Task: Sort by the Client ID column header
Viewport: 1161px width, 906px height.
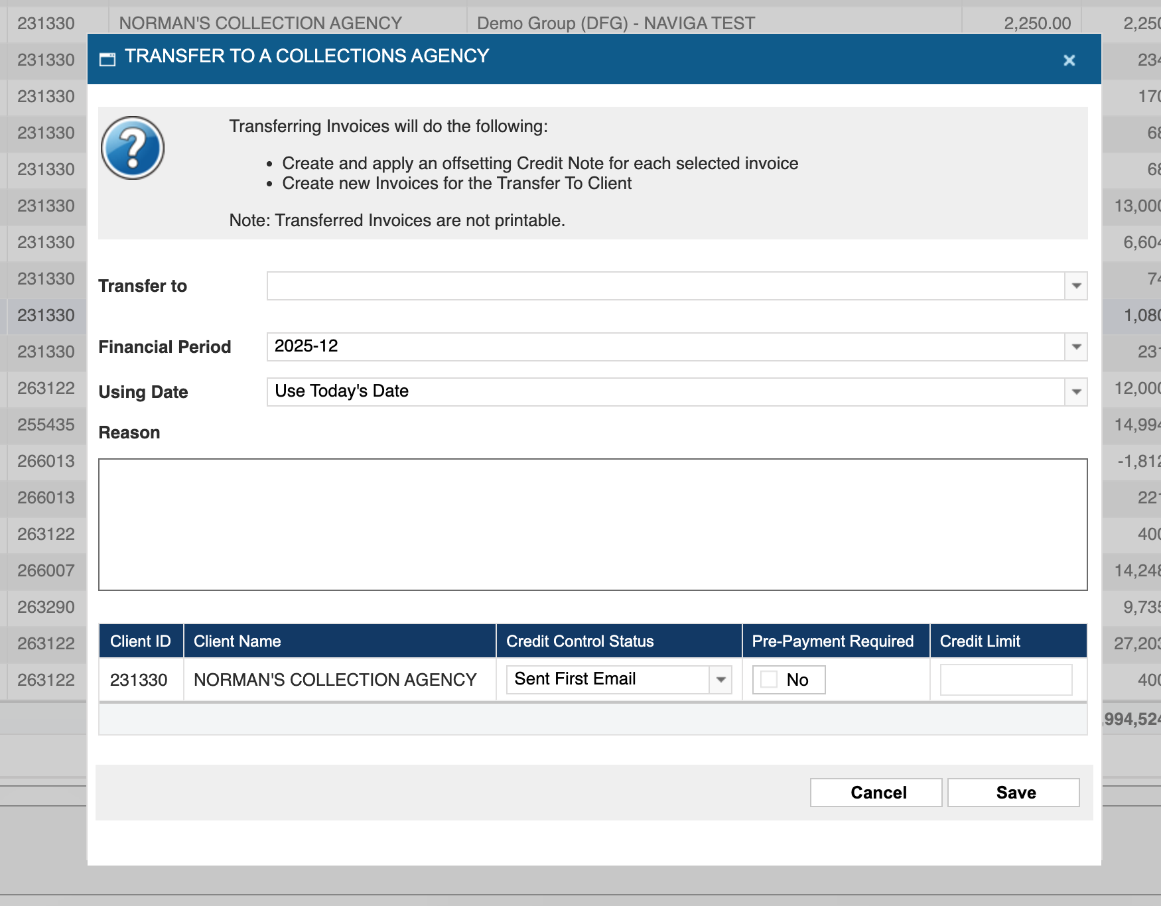Action: 141,641
